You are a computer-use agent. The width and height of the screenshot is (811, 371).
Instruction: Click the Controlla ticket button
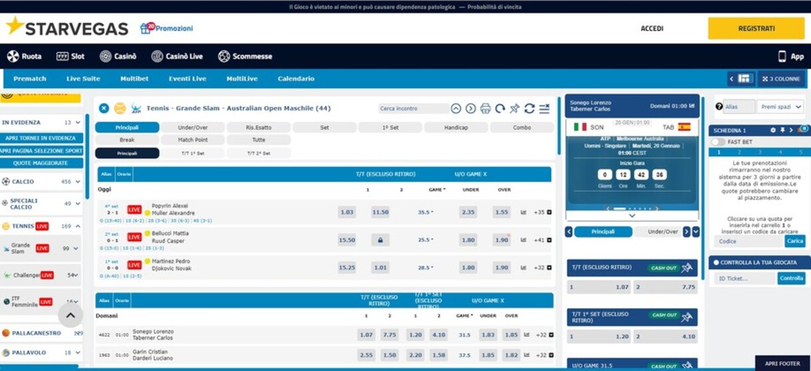[792, 278]
